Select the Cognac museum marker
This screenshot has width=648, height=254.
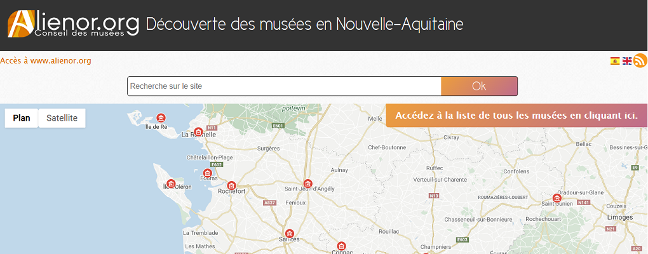(x=341, y=246)
